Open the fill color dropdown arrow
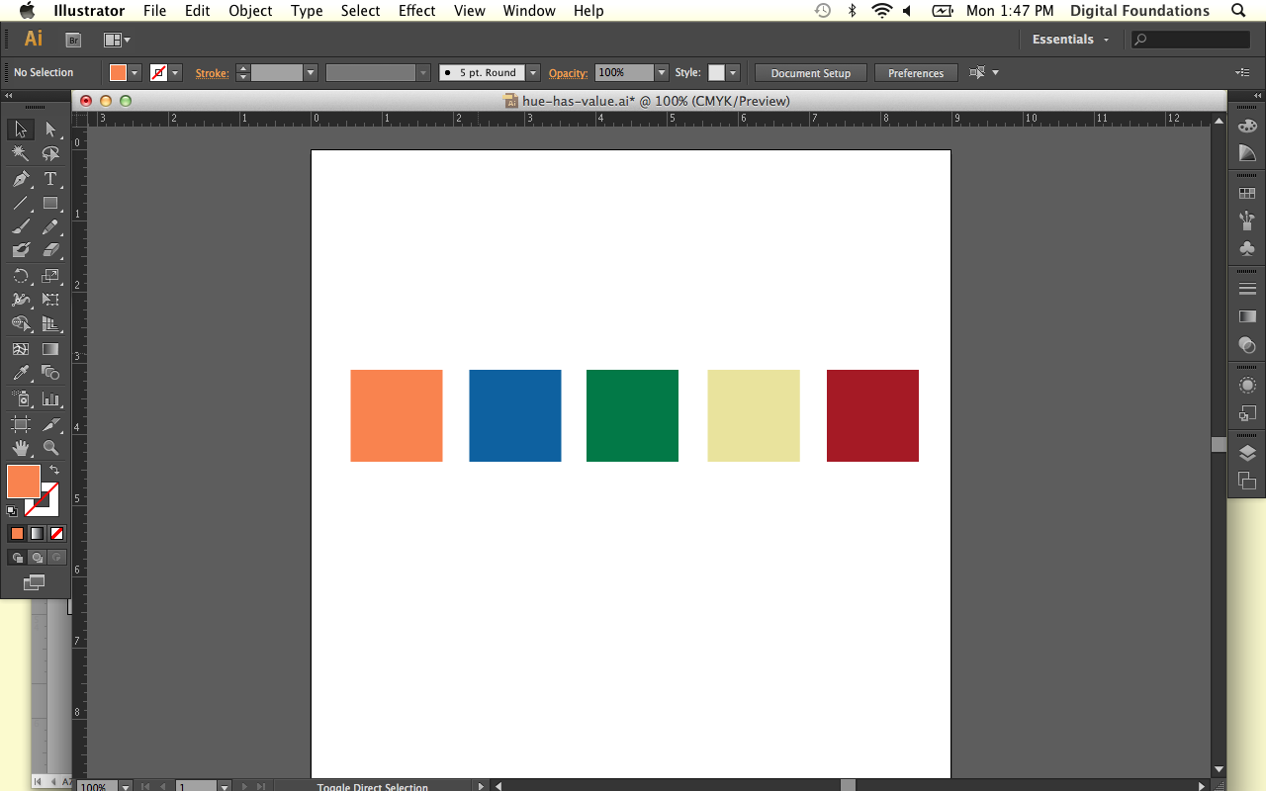 point(135,73)
